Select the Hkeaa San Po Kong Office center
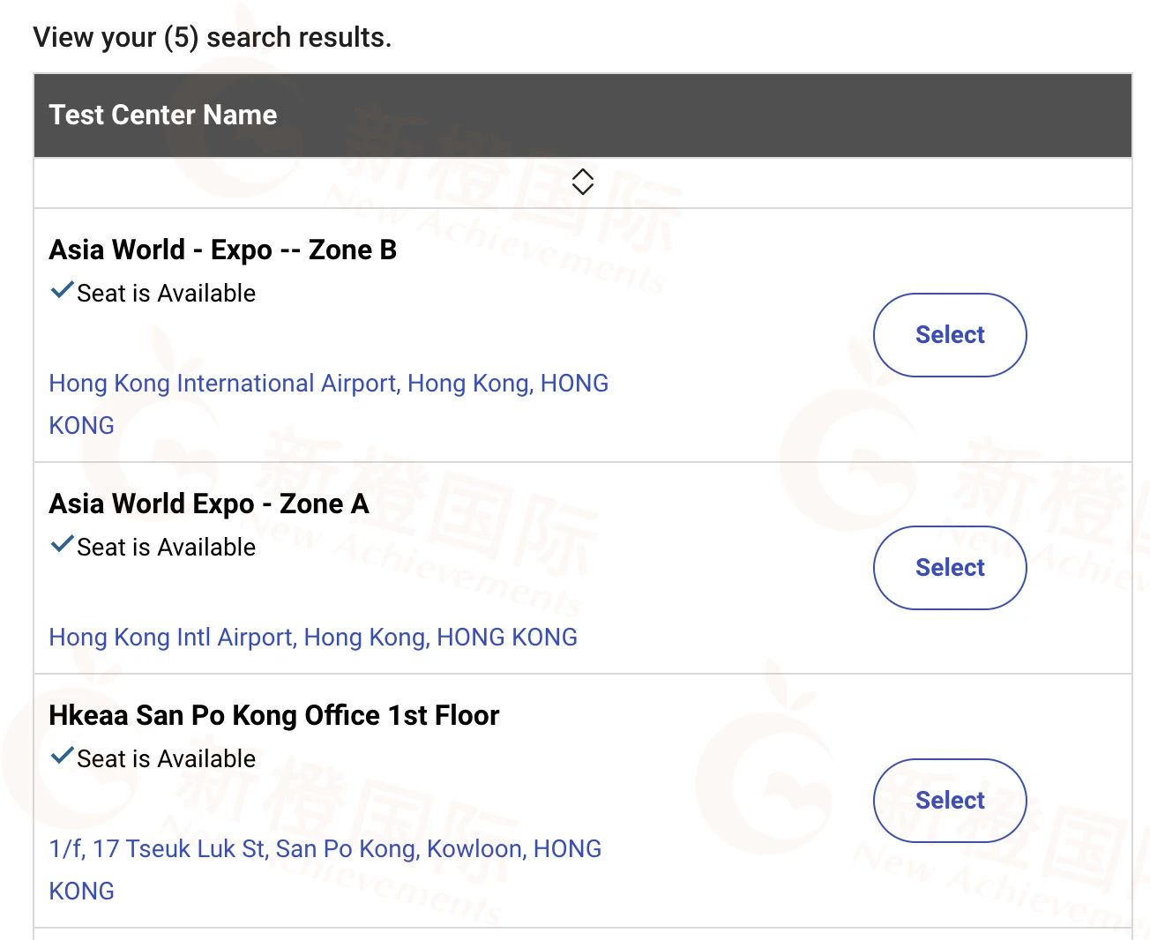 coord(950,801)
